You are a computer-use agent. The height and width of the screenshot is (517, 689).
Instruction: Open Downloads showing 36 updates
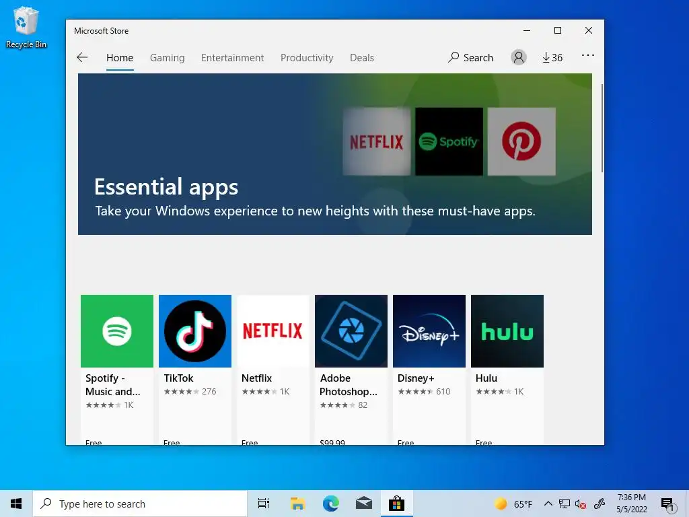(x=552, y=58)
